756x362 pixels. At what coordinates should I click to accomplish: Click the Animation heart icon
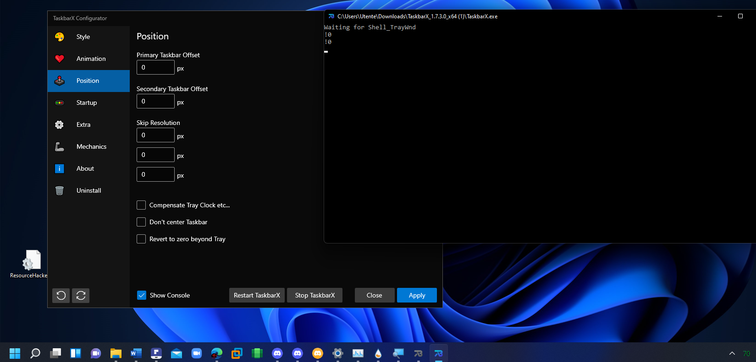pyautogui.click(x=60, y=59)
